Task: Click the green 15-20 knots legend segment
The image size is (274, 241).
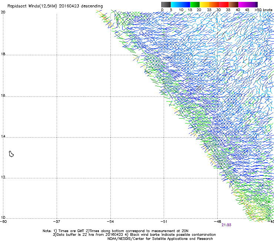Action: click(195, 4)
